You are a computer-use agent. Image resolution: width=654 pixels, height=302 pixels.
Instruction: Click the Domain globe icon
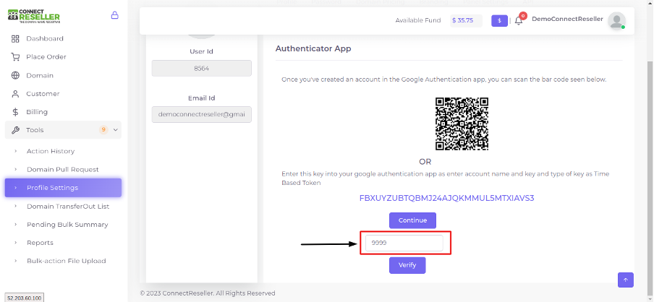pos(15,75)
